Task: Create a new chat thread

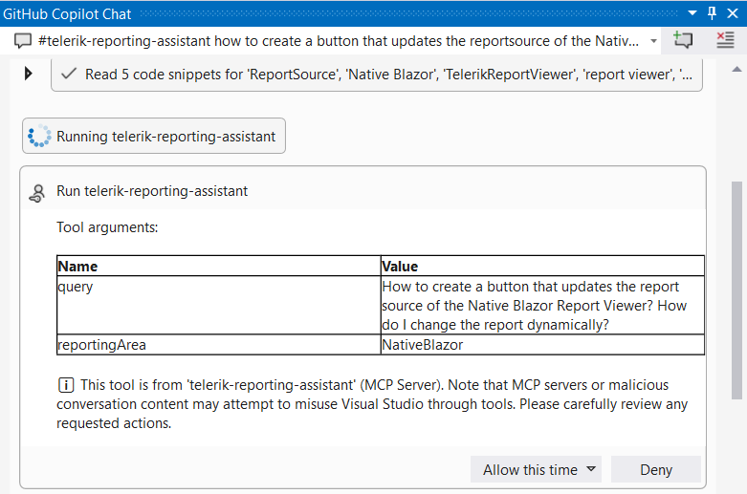Action: pos(683,40)
